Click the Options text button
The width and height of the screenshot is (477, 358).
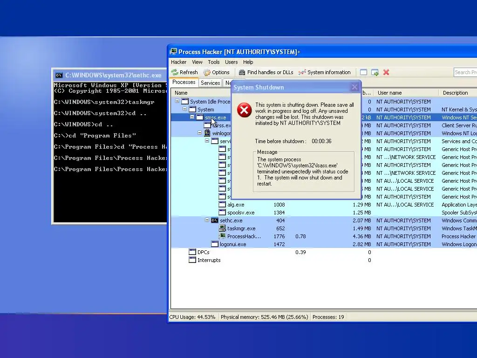coord(220,72)
